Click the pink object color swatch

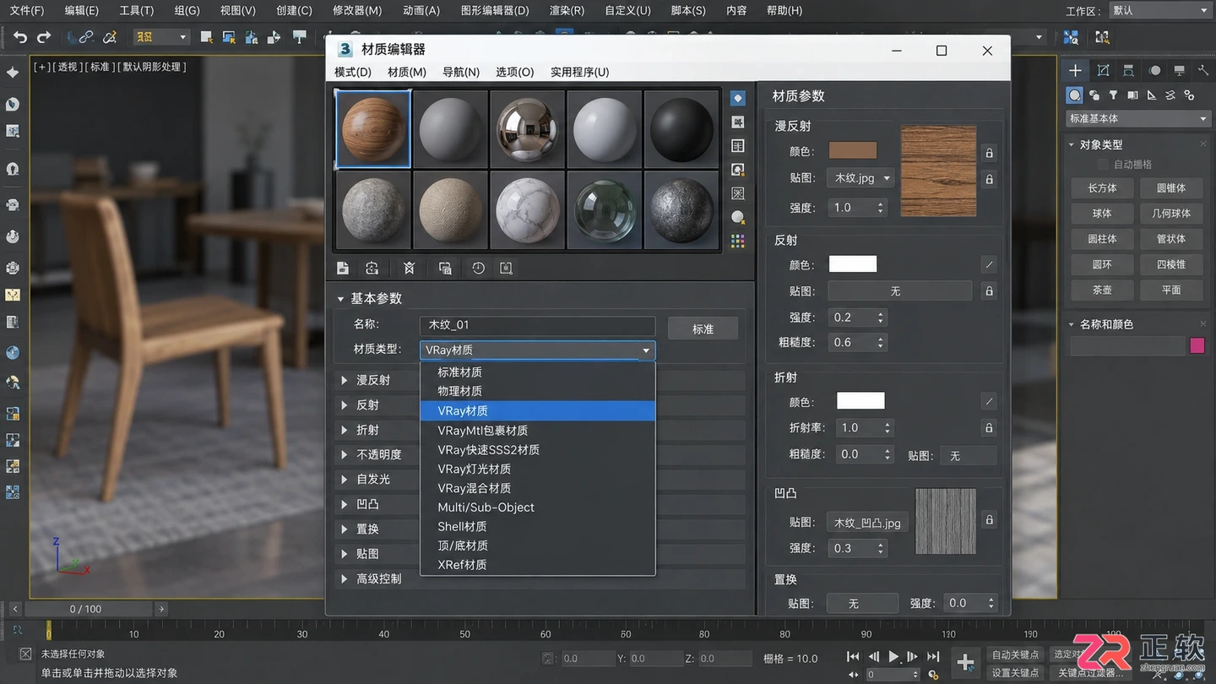coord(1197,345)
